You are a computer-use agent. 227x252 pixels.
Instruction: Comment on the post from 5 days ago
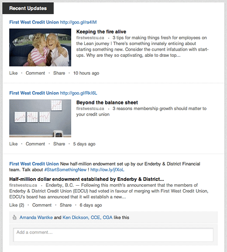click(x=35, y=144)
